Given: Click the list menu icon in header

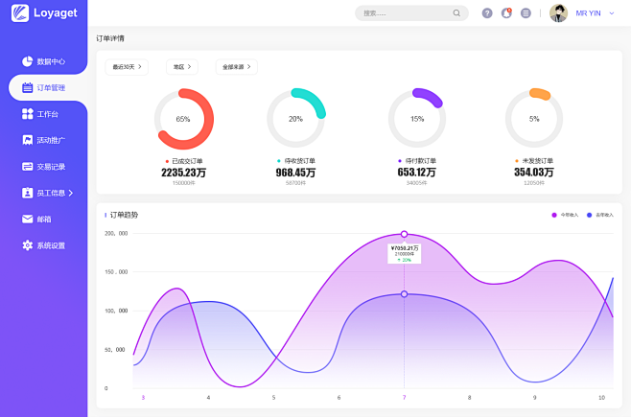Looking at the screenshot, I should click(526, 13).
